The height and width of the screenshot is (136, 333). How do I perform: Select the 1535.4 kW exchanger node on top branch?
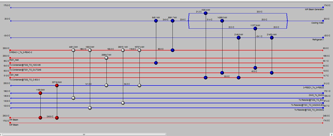(205, 13)
